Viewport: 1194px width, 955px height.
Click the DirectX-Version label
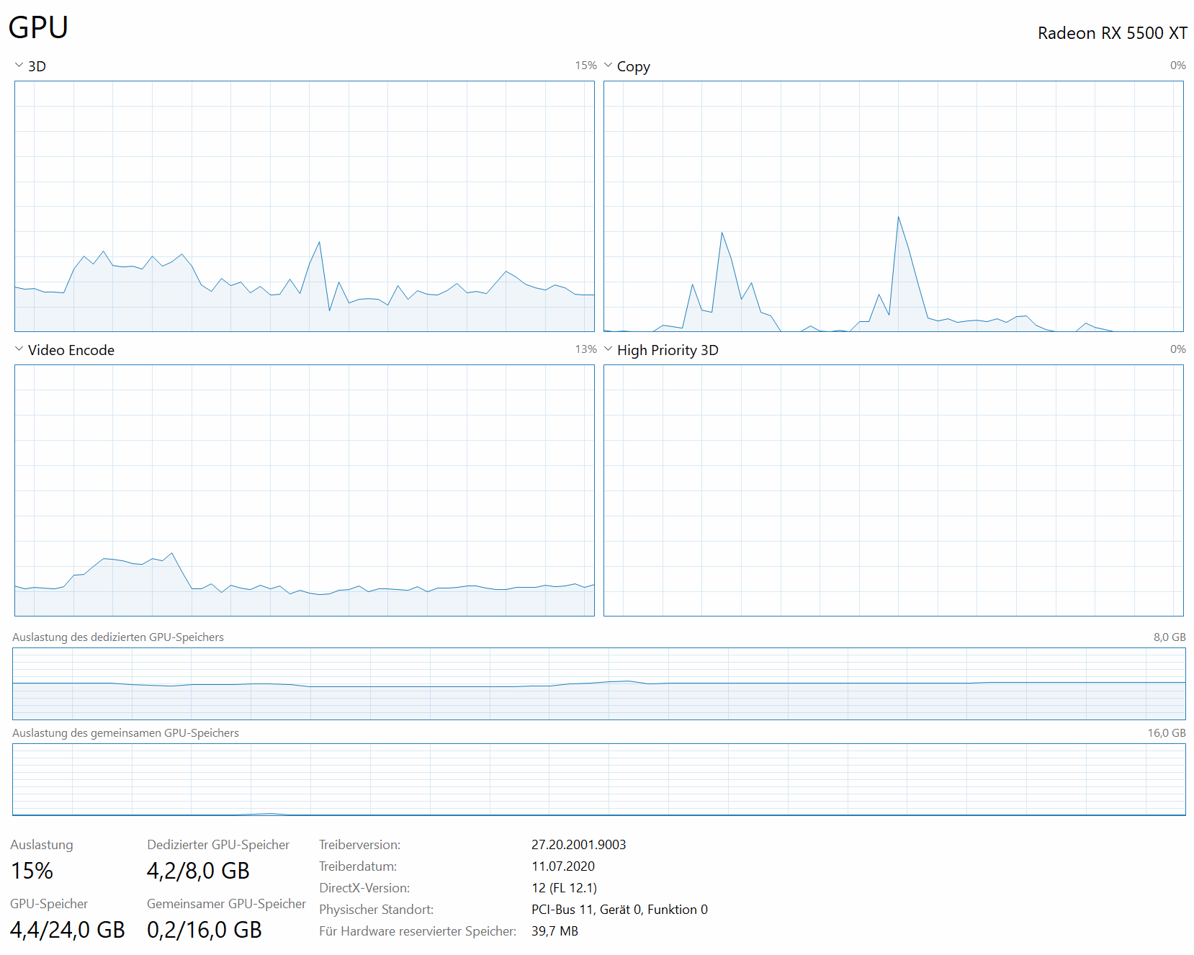pos(364,888)
